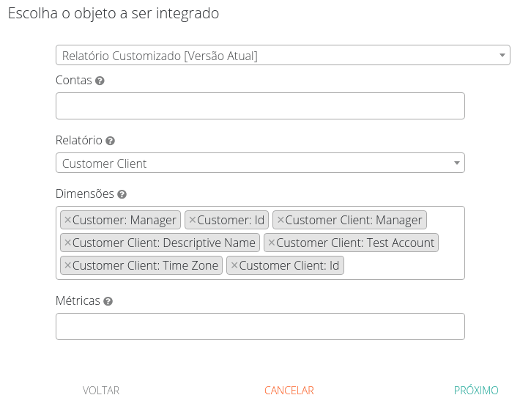Click the help icon beside Métricas label

(108, 301)
